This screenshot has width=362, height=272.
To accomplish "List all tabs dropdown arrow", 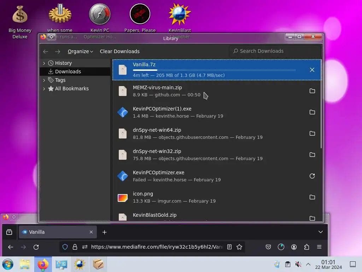I will (x=320, y=232).
